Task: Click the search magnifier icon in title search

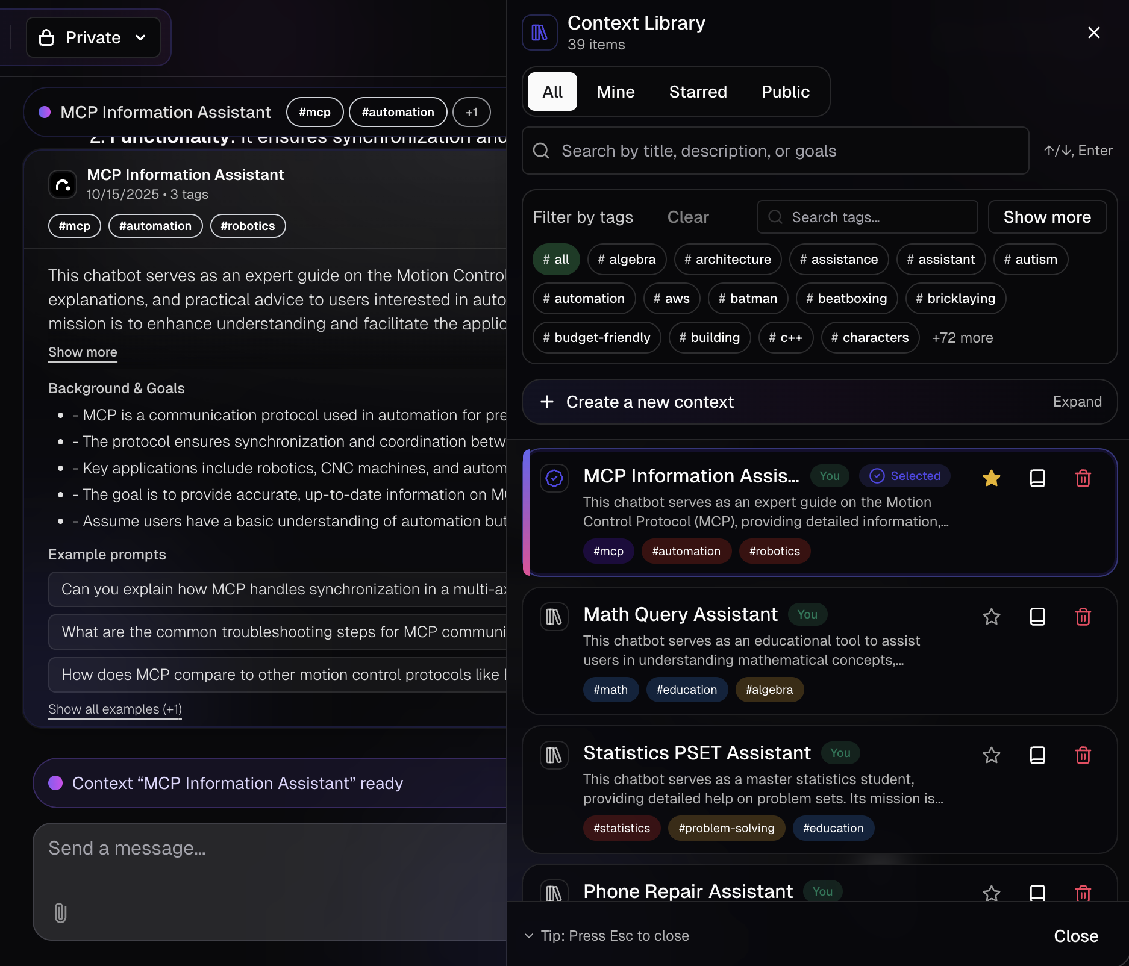Action: click(541, 151)
